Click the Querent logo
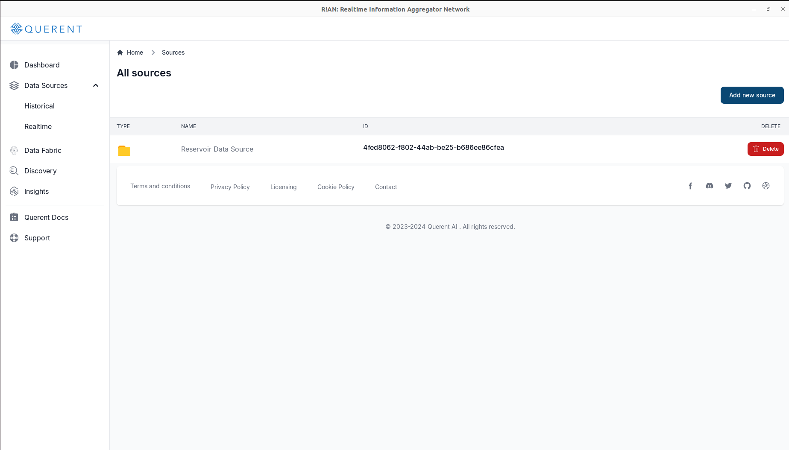Image resolution: width=789 pixels, height=450 pixels. tap(46, 29)
